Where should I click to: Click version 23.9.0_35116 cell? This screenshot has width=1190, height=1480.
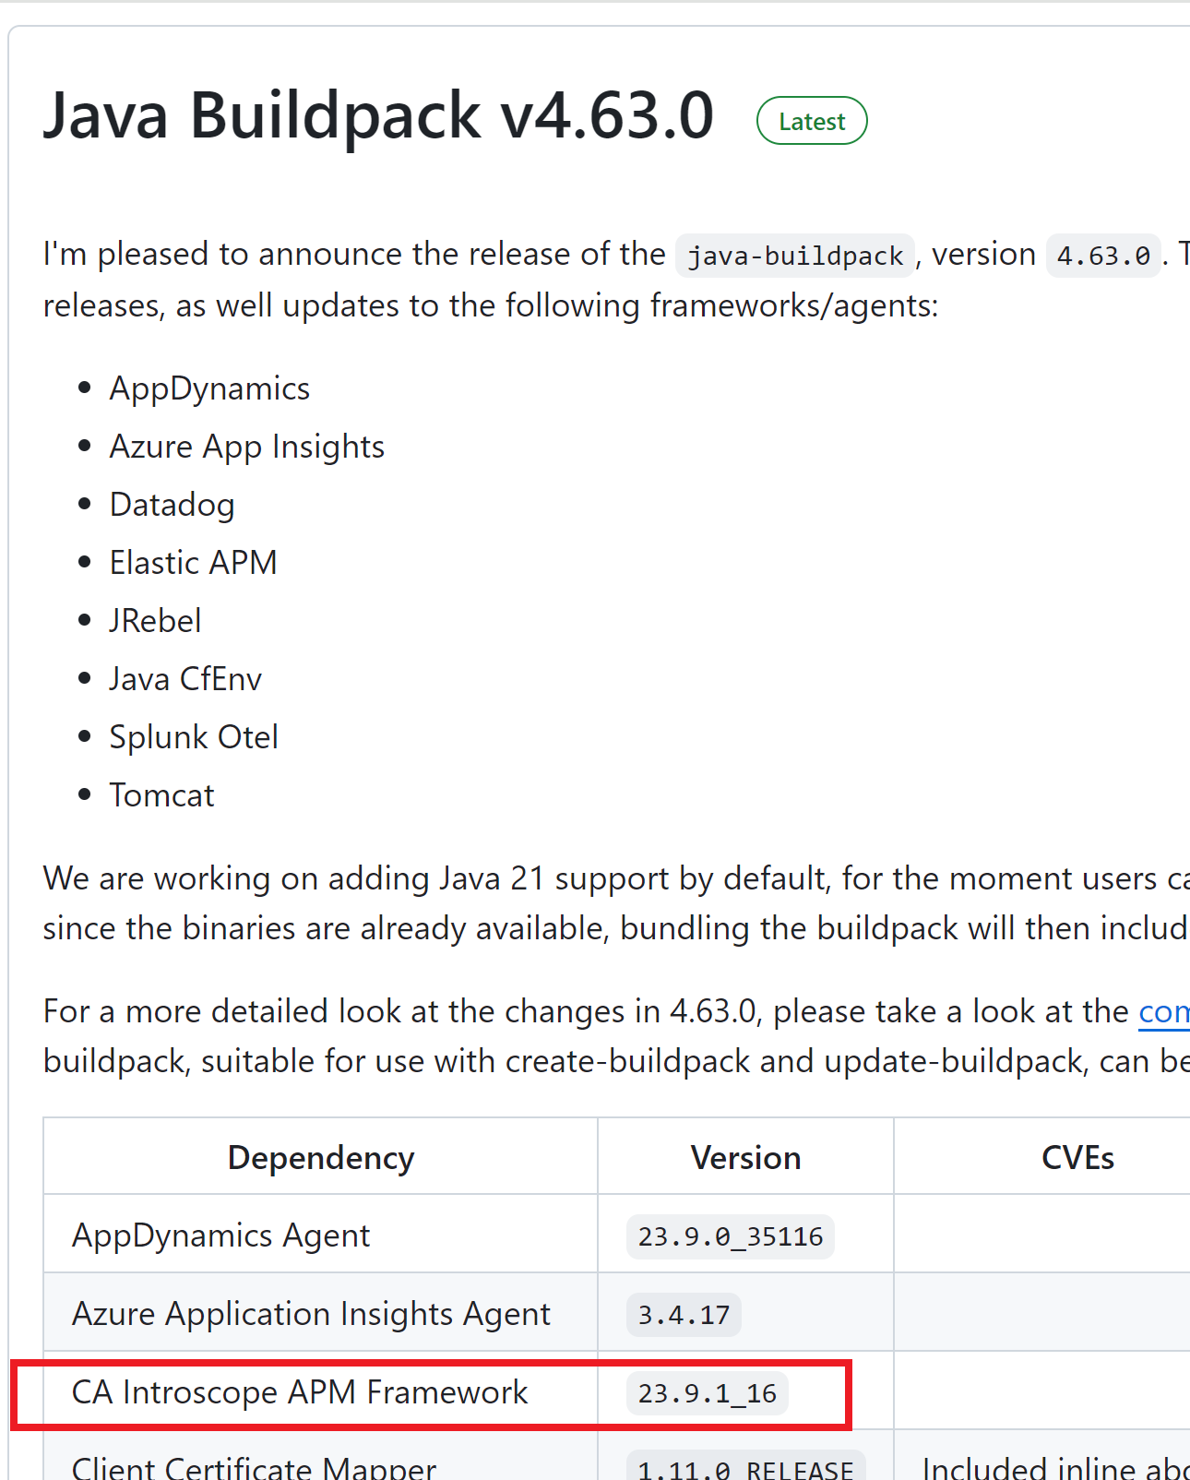click(745, 1235)
